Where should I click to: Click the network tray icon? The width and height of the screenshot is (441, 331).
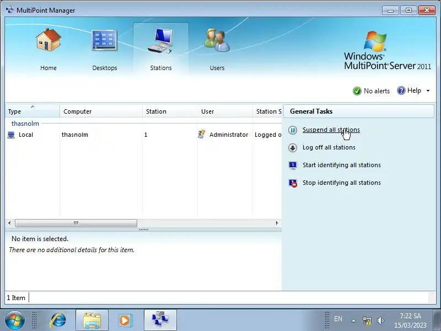pos(367,321)
